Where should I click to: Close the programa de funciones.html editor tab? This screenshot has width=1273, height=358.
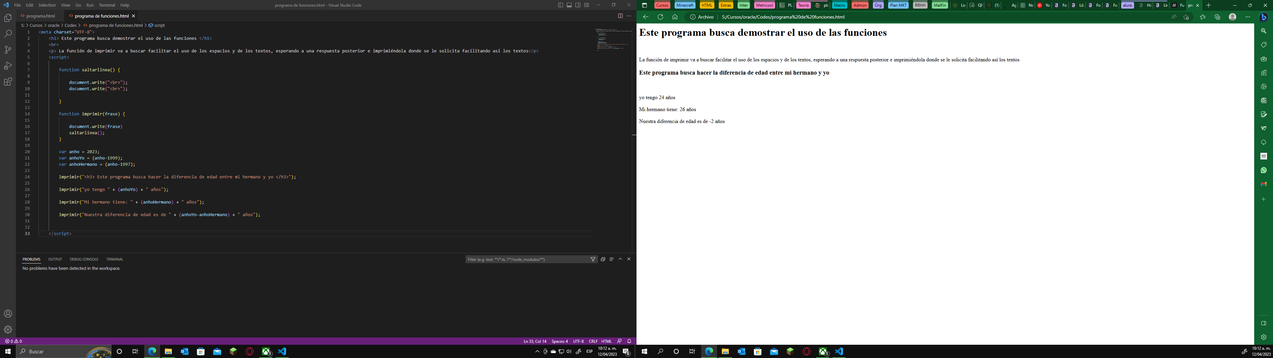coord(133,16)
